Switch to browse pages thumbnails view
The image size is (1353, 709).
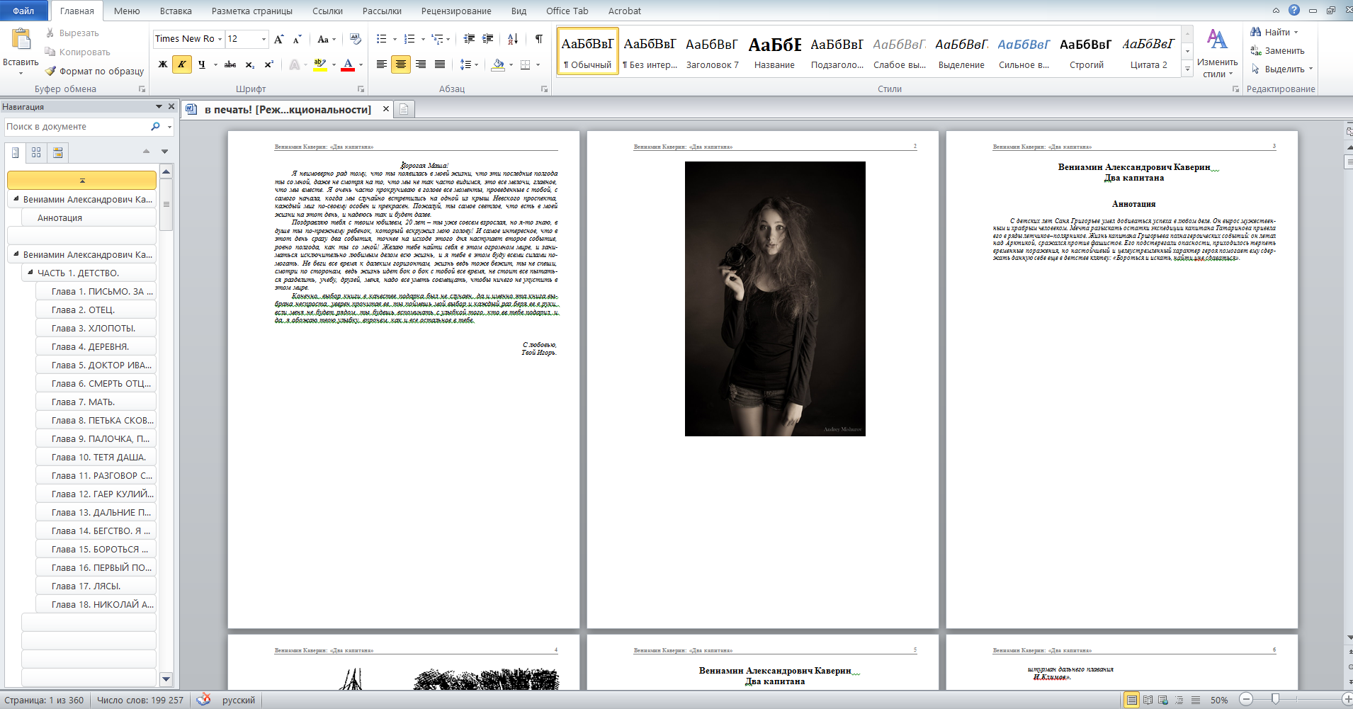click(x=36, y=152)
